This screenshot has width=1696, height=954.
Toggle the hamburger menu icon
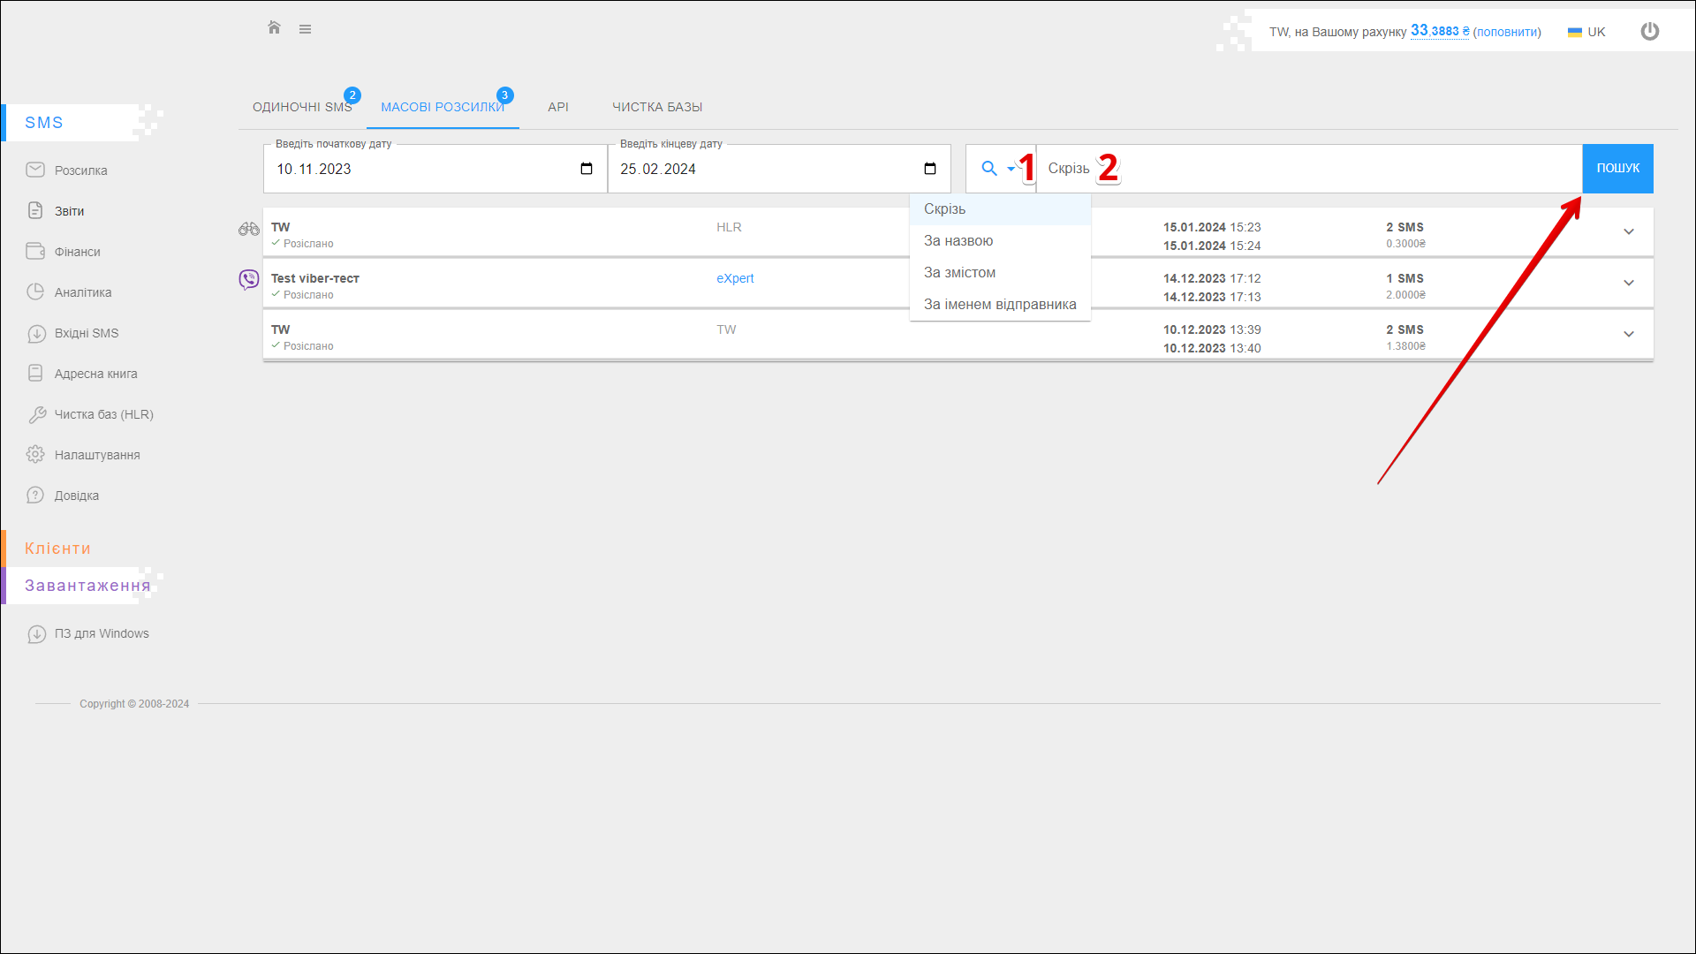pos(305,29)
